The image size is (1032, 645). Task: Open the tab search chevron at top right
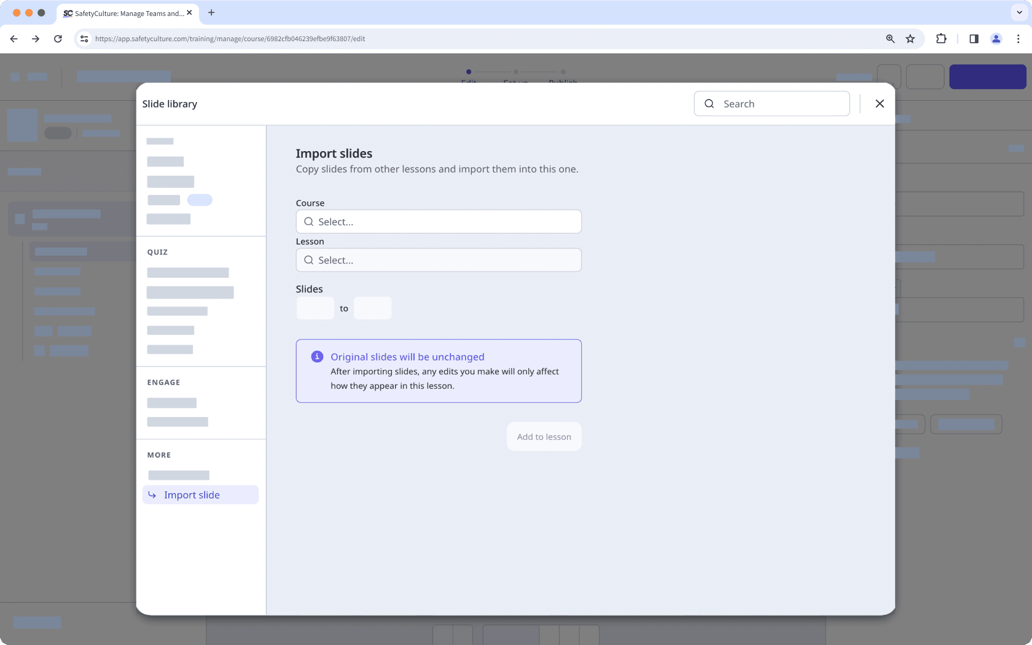tap(1018, 12)
